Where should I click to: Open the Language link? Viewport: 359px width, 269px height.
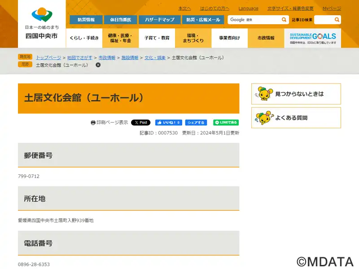[x=249, y=9]
